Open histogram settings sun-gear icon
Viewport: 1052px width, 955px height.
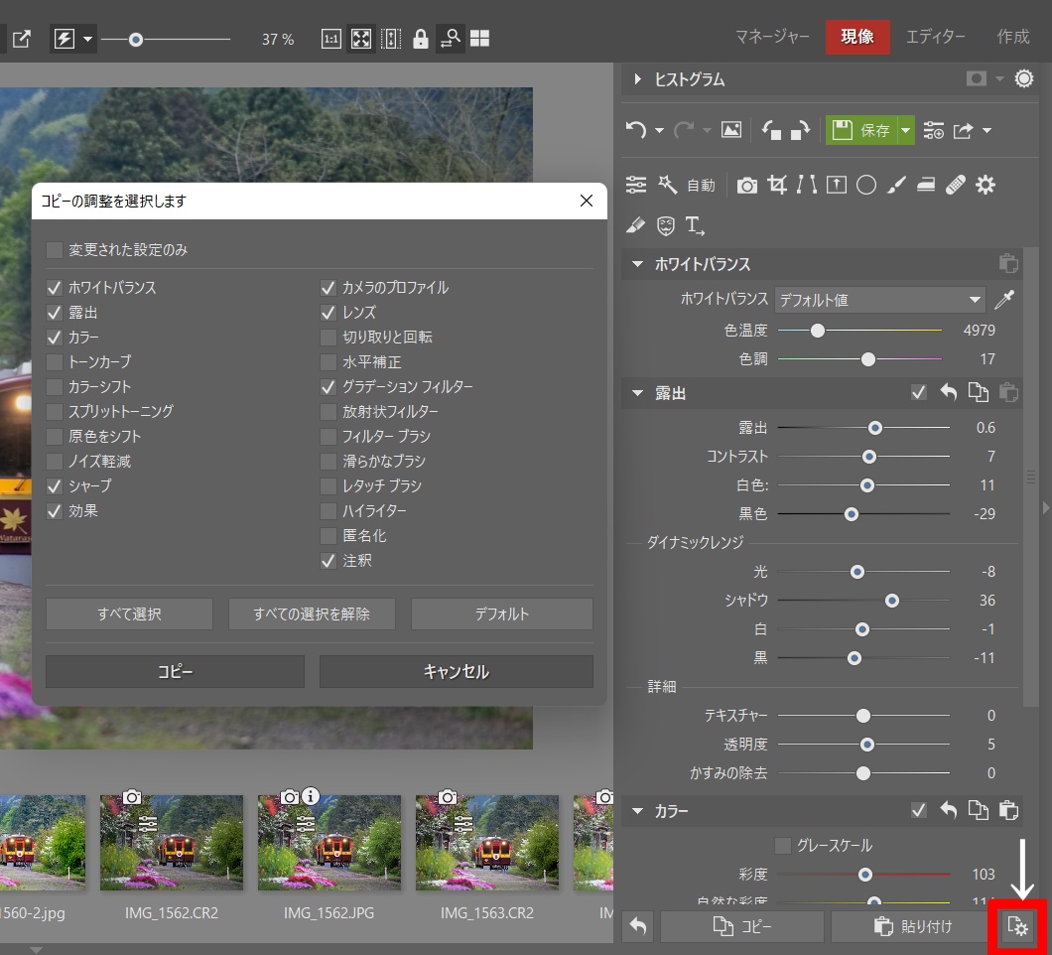(x=1024, y=78)
